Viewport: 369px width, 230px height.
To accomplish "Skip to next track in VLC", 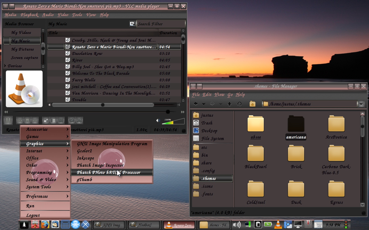I will click(x=35, y=120).
